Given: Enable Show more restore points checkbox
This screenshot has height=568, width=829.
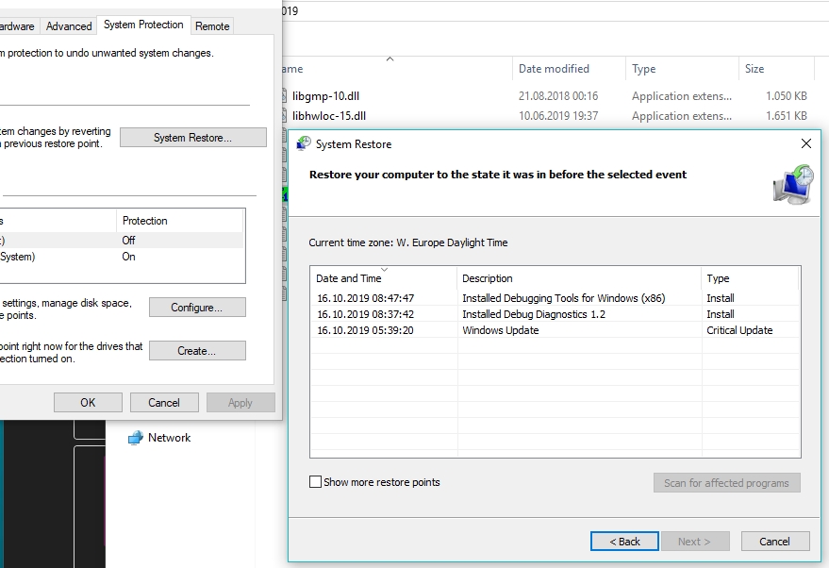Looking at the screenshot, I should tap(315, 482).
